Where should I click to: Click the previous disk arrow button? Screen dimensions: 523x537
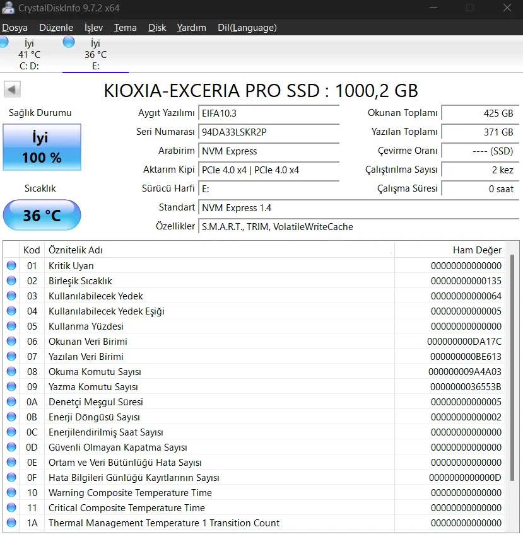point(13,89)
